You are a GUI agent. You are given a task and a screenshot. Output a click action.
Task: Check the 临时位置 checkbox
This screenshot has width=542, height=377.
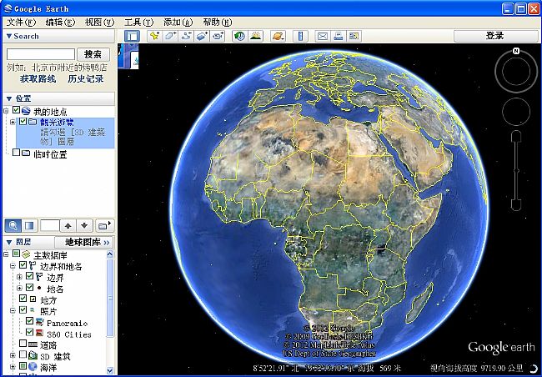[x=16, y=153]
